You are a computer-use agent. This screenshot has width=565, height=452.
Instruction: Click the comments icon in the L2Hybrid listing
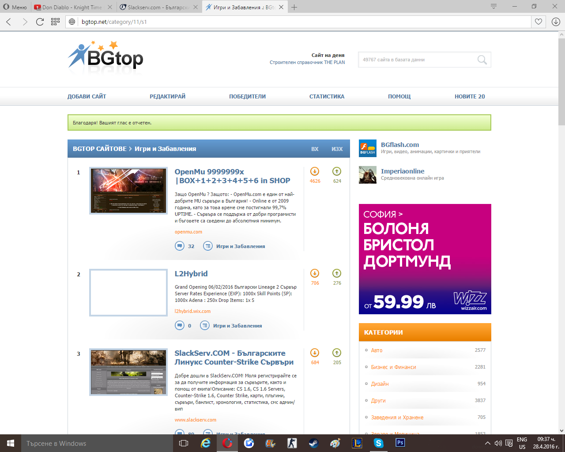point(180,325)
